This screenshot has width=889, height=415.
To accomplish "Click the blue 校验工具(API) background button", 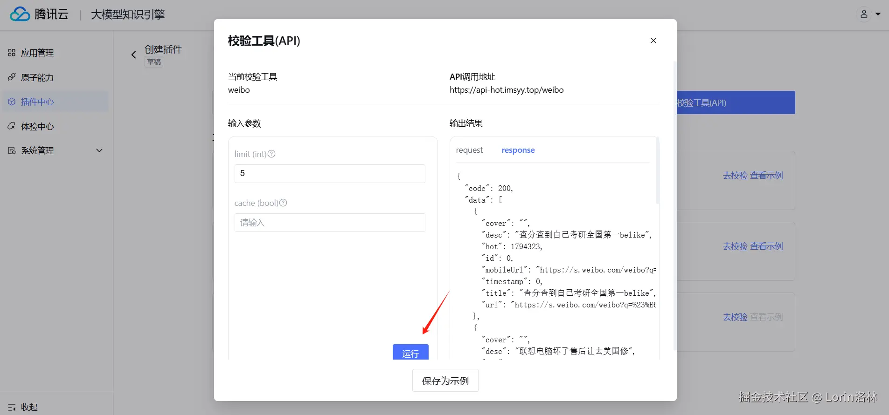I will click(x=736, y=102).
